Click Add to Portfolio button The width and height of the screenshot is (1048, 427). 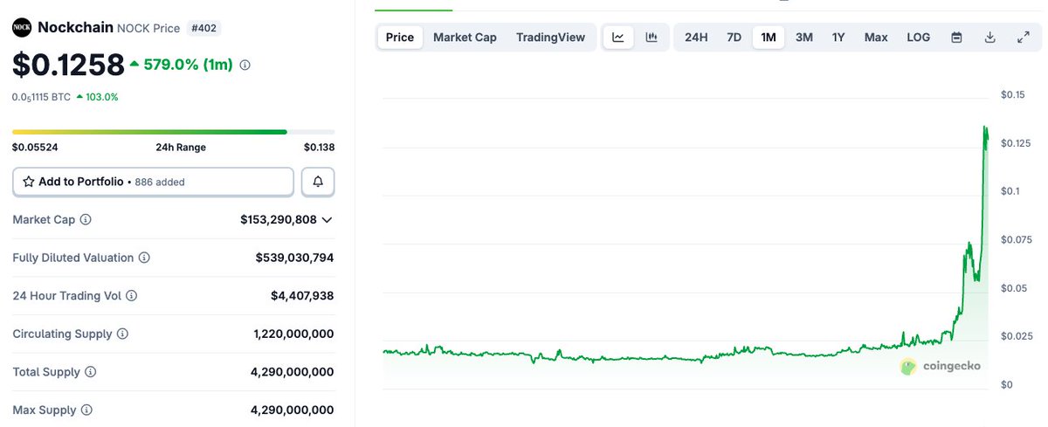(x=153, y=182)
